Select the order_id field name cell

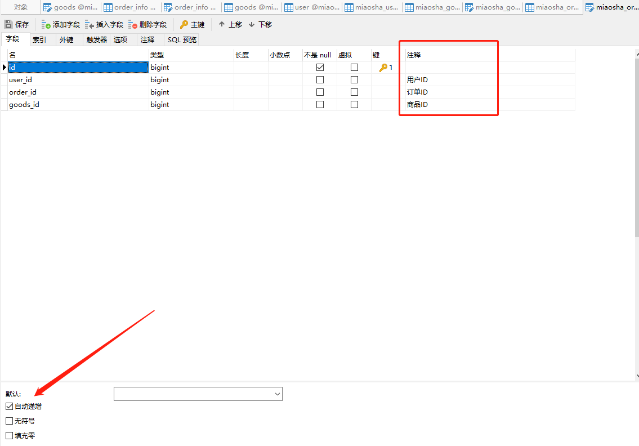tap(78, 92)
